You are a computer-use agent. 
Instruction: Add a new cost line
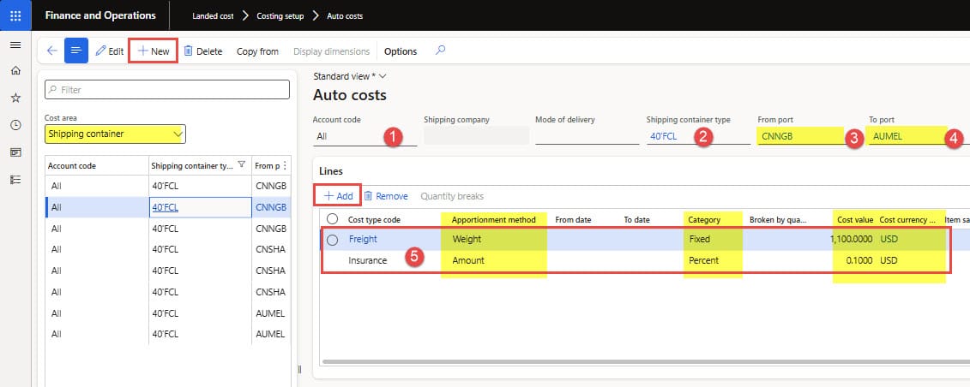click(338, 196)
